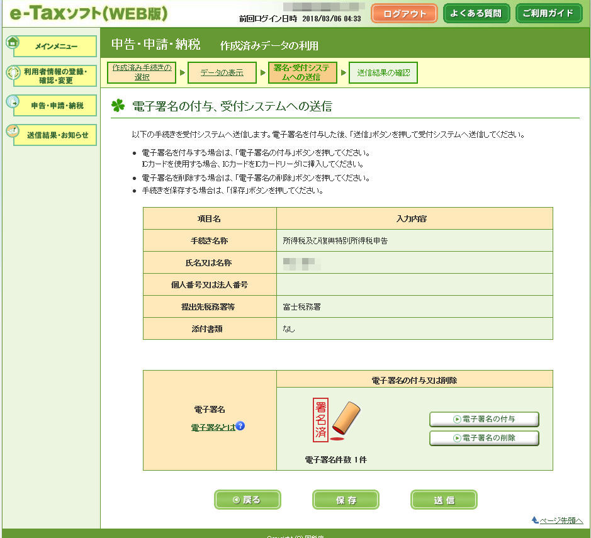Click the ログアウト button
The height and width of the screenshot is (538, 591).
tap(405, 14)
